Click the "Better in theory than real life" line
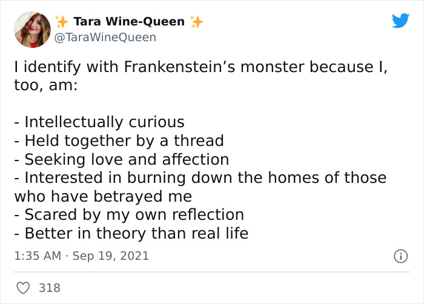 pyautogui.click(x=131, y=233)
